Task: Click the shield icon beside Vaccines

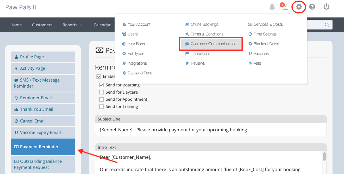Action: (250, 54)
